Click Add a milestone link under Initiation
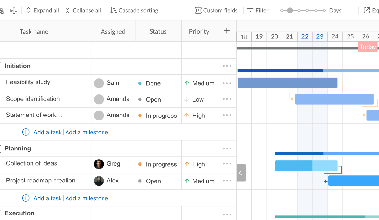 click(x=87, y=132)
